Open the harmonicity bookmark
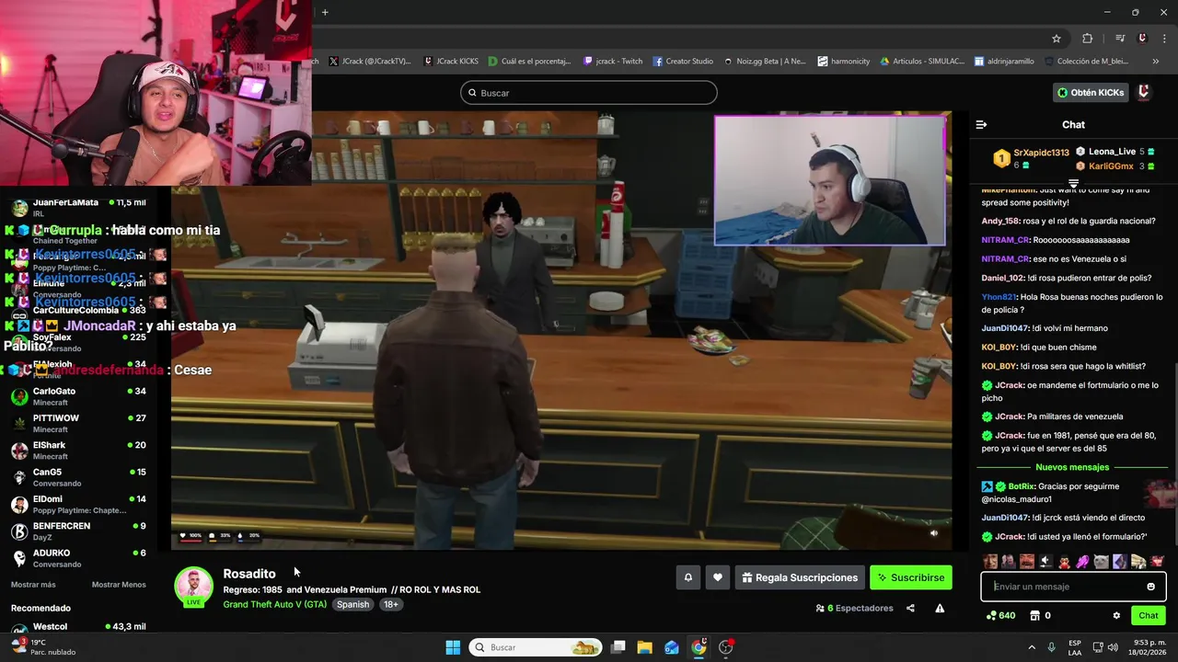 [x=843, y=62]
